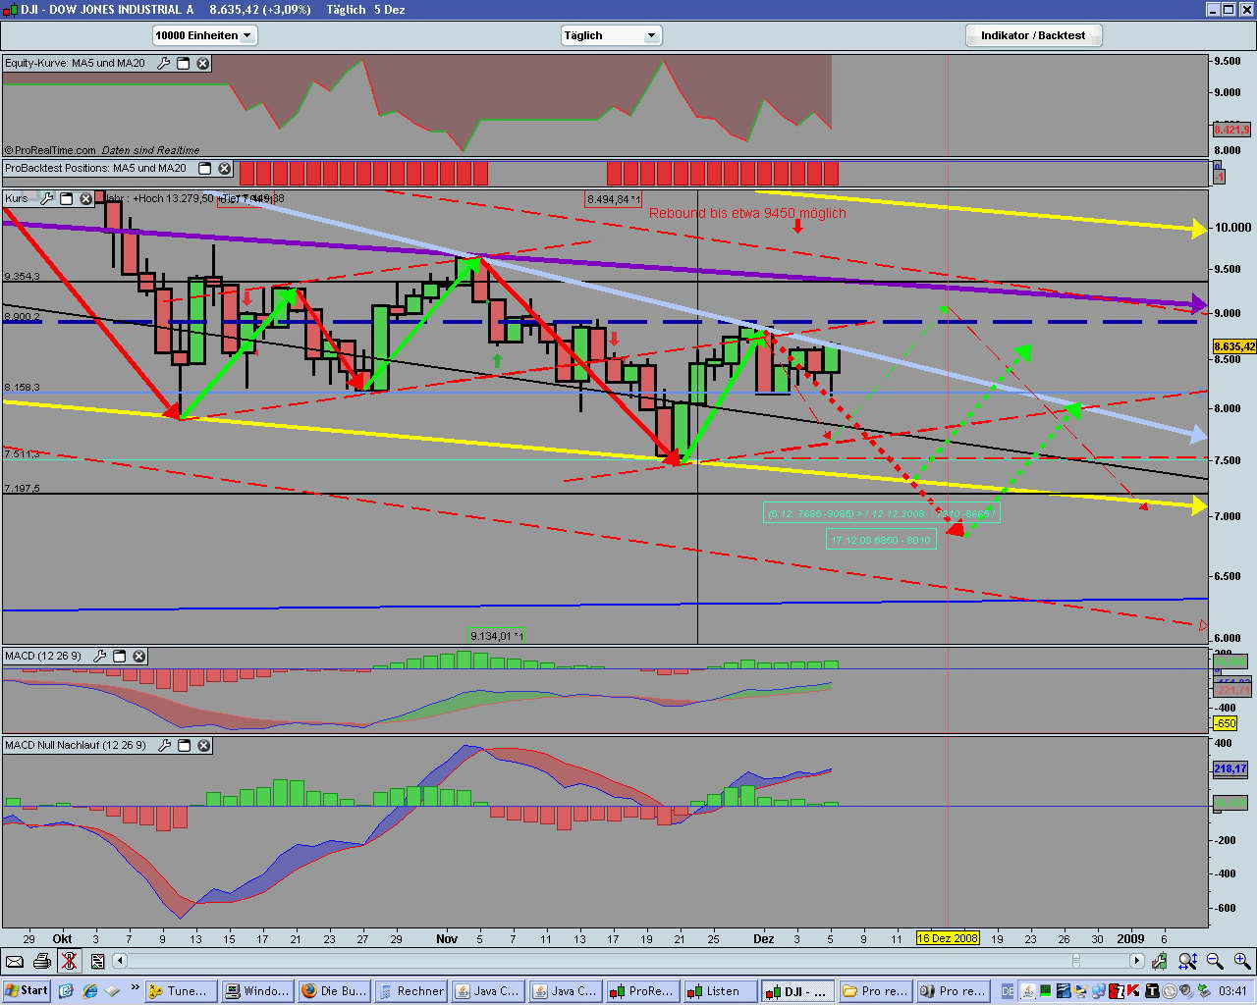This screenshot has width=1257, height=1005.
Task: Open Pro re... folder taskbar window
Action: (x=873, y=991)
